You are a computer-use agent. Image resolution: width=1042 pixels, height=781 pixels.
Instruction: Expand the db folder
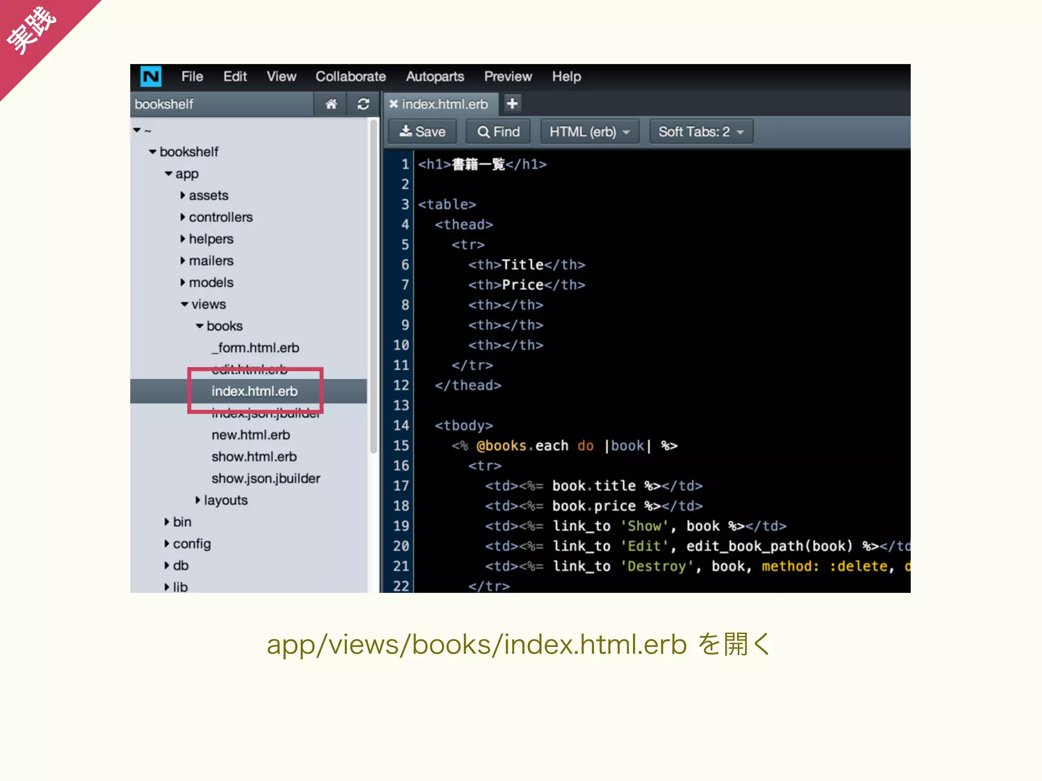point(166,566)
